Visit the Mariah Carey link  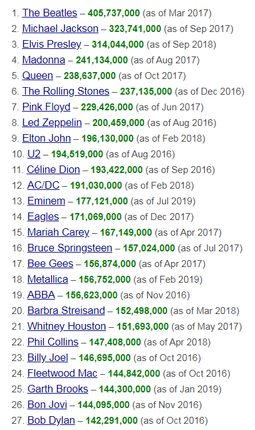coord(58,232)
